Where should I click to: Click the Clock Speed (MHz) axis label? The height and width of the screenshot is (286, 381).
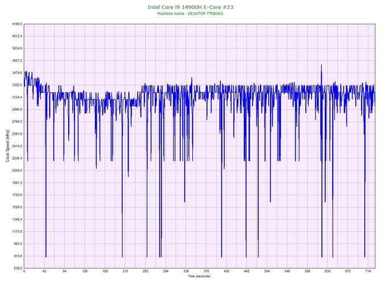pyautogui.click(x=7, y=146)
